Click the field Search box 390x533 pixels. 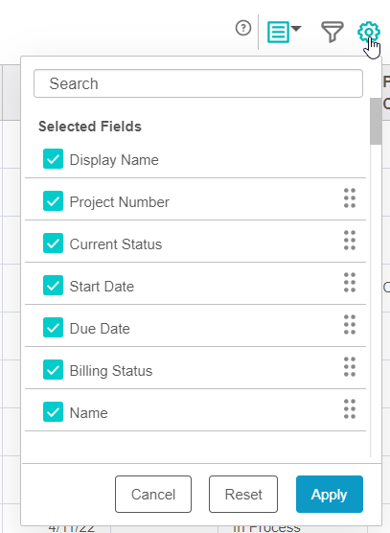pyautogui.click(x=198, y=83)
